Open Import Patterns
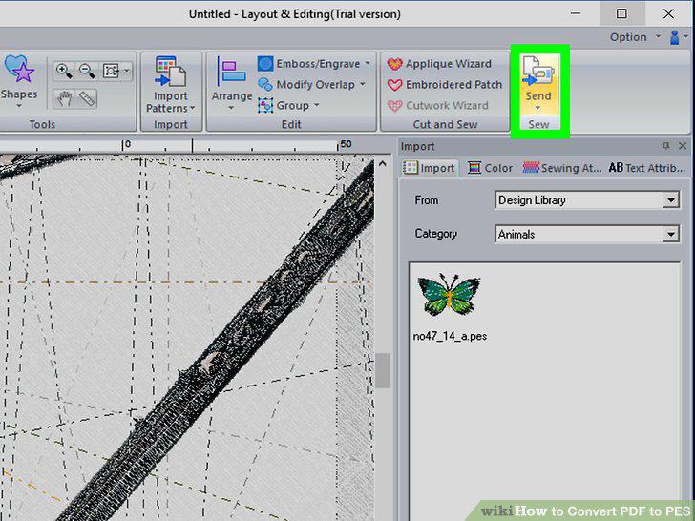Viewport: 695px width, 521px height. [171, 84]
